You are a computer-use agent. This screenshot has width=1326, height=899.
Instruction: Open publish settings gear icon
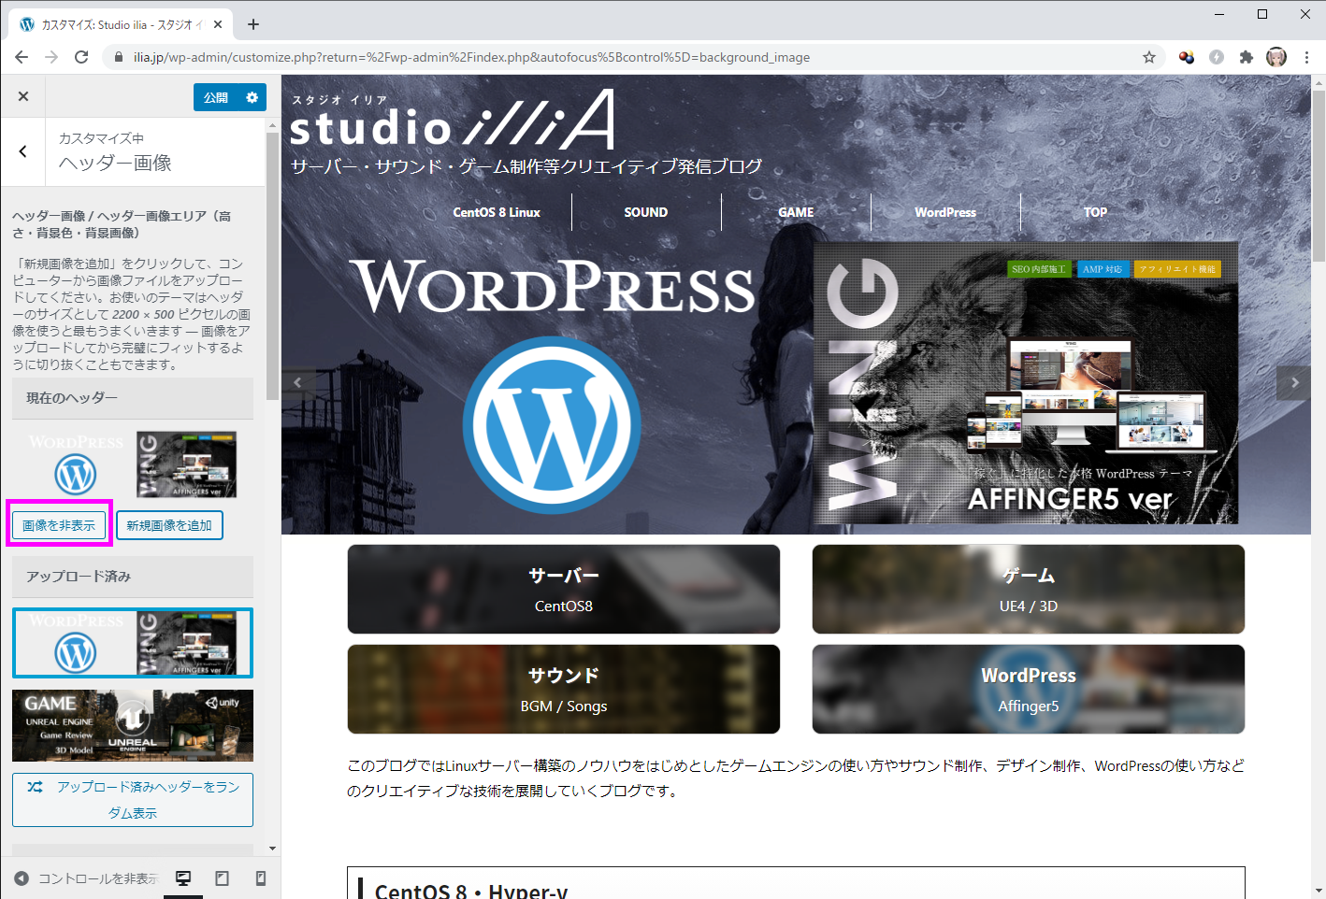pos(252,97)
